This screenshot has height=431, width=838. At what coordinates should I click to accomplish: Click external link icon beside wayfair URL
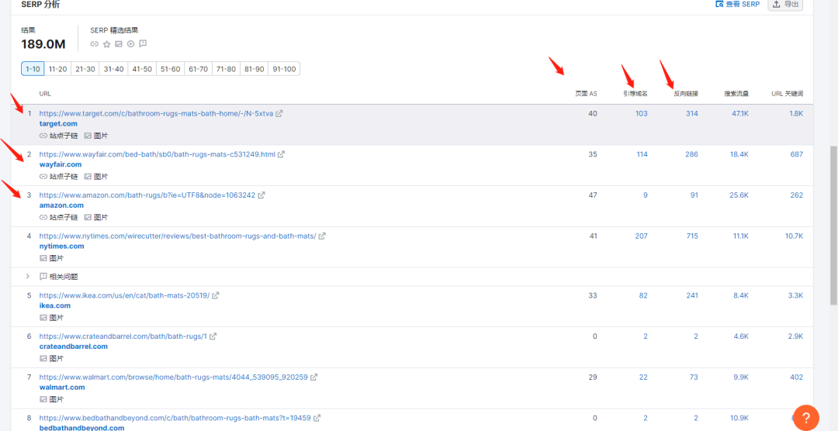point(282,154)
